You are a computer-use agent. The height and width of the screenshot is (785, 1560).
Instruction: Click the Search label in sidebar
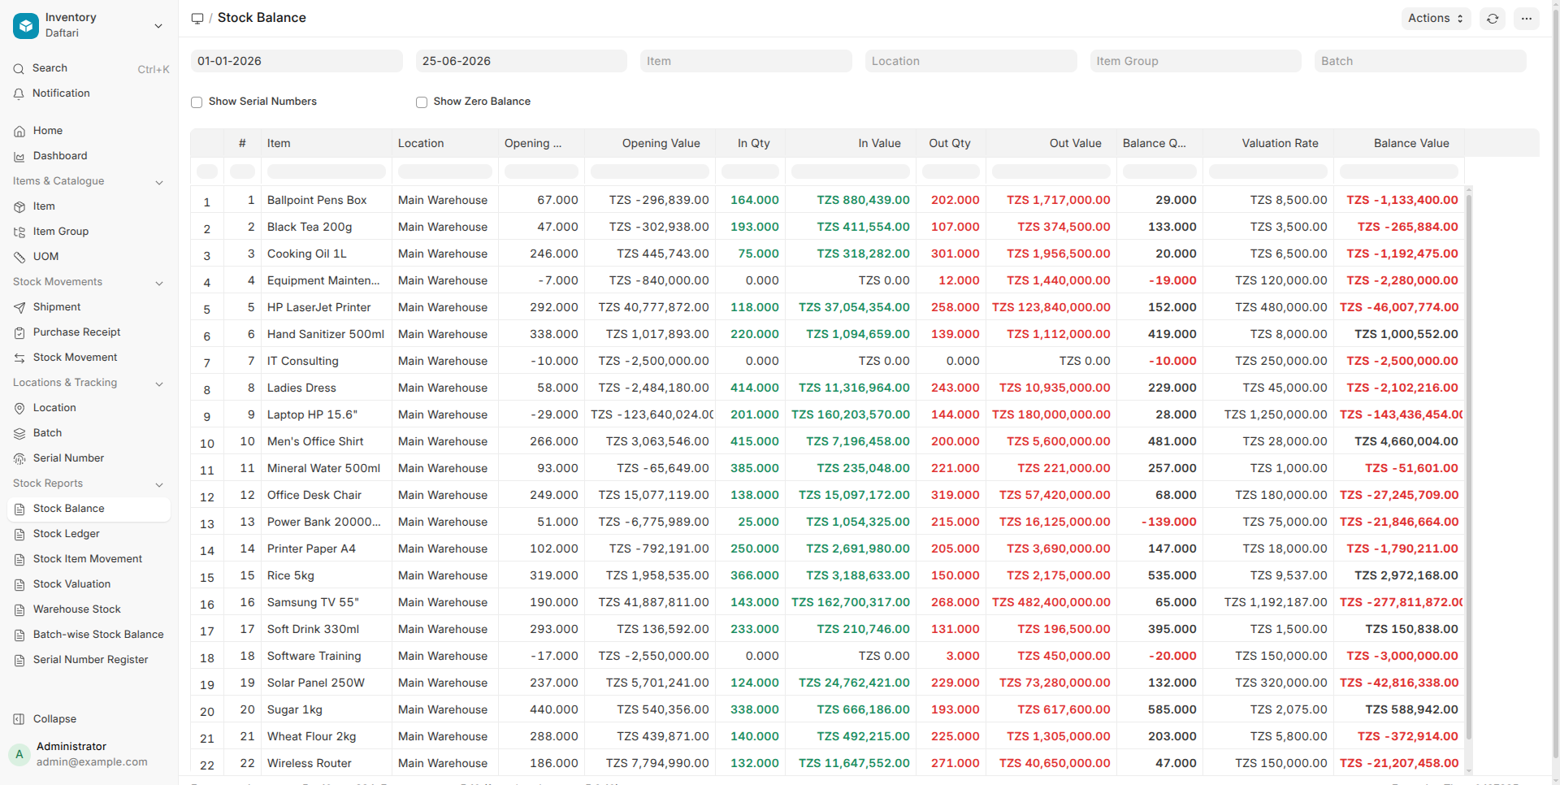tap(50, 68)
